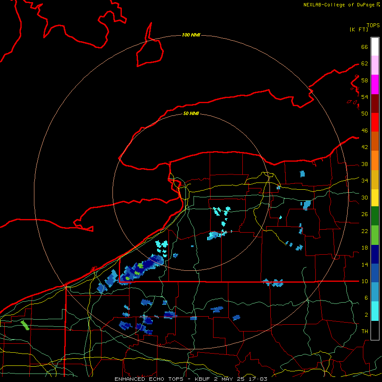The width and height of the screenshot is (382, 382).
Task: Pick the light orange legend swatch
Action: [x=375, y=160]
